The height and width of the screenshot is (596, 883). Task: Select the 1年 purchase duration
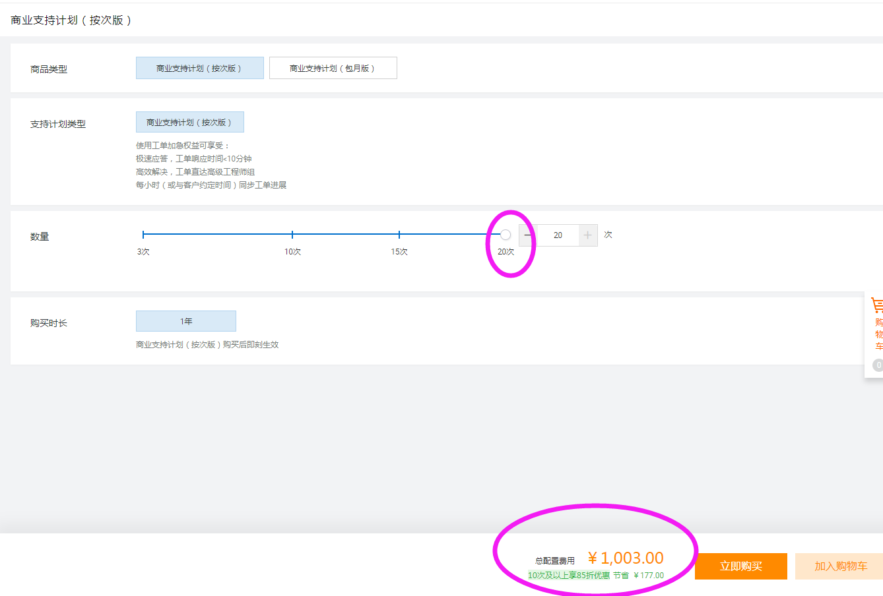(x=185, y=321)
